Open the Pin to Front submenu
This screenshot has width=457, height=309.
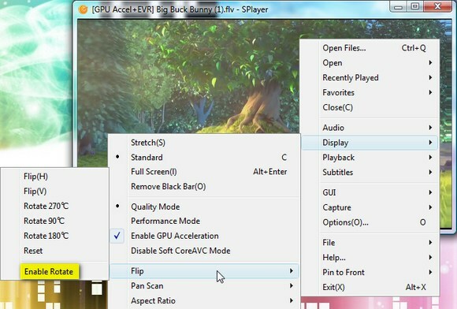point(370,272)
